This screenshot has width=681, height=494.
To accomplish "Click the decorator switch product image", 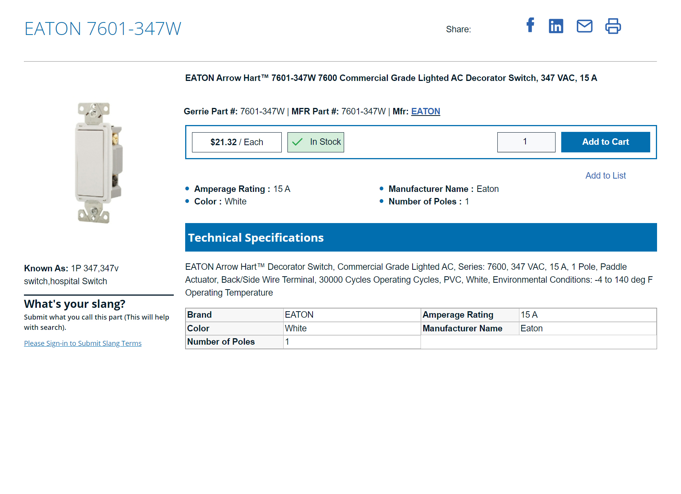I will tap(98, 163).
